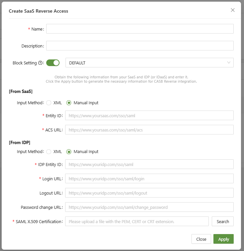Focus the Password change URL field
This screenshot has width=244, height=251.
click(149, 207)
